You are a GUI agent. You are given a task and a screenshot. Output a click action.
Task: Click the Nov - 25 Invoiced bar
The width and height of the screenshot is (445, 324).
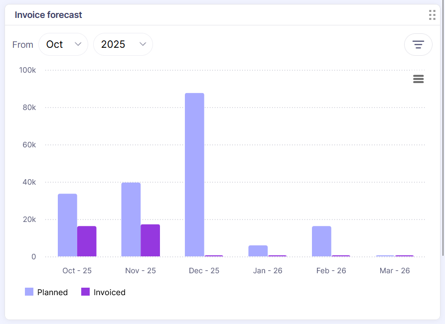[150, 240]
